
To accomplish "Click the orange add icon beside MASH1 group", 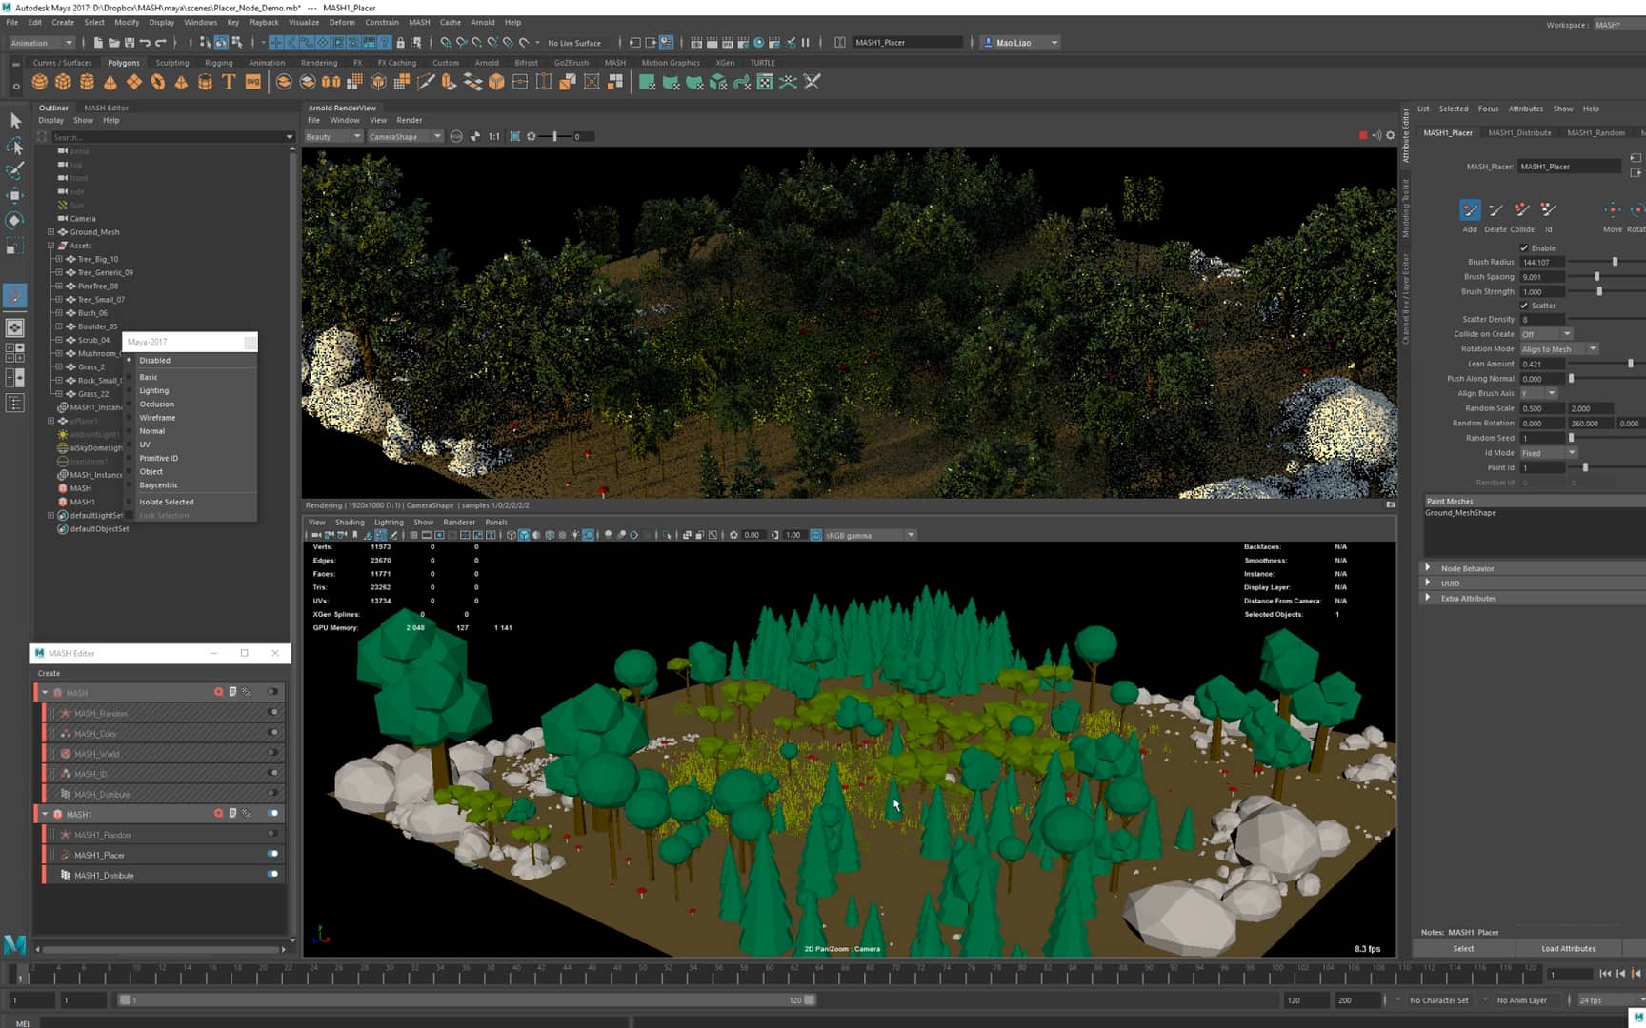I will pos(219,814).
